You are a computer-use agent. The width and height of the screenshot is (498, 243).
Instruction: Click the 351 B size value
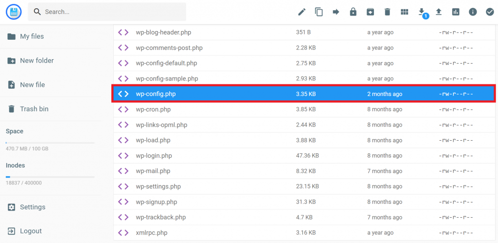point(303,32)
